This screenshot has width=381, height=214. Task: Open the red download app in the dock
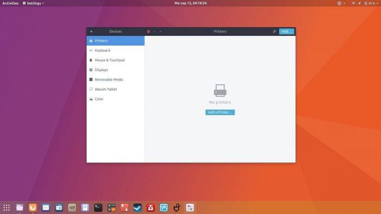tap(151, 207)
